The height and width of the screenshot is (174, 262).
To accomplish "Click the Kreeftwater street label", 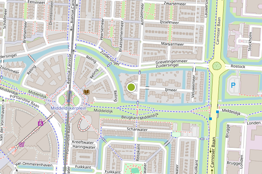I will (x=83, y=142).
